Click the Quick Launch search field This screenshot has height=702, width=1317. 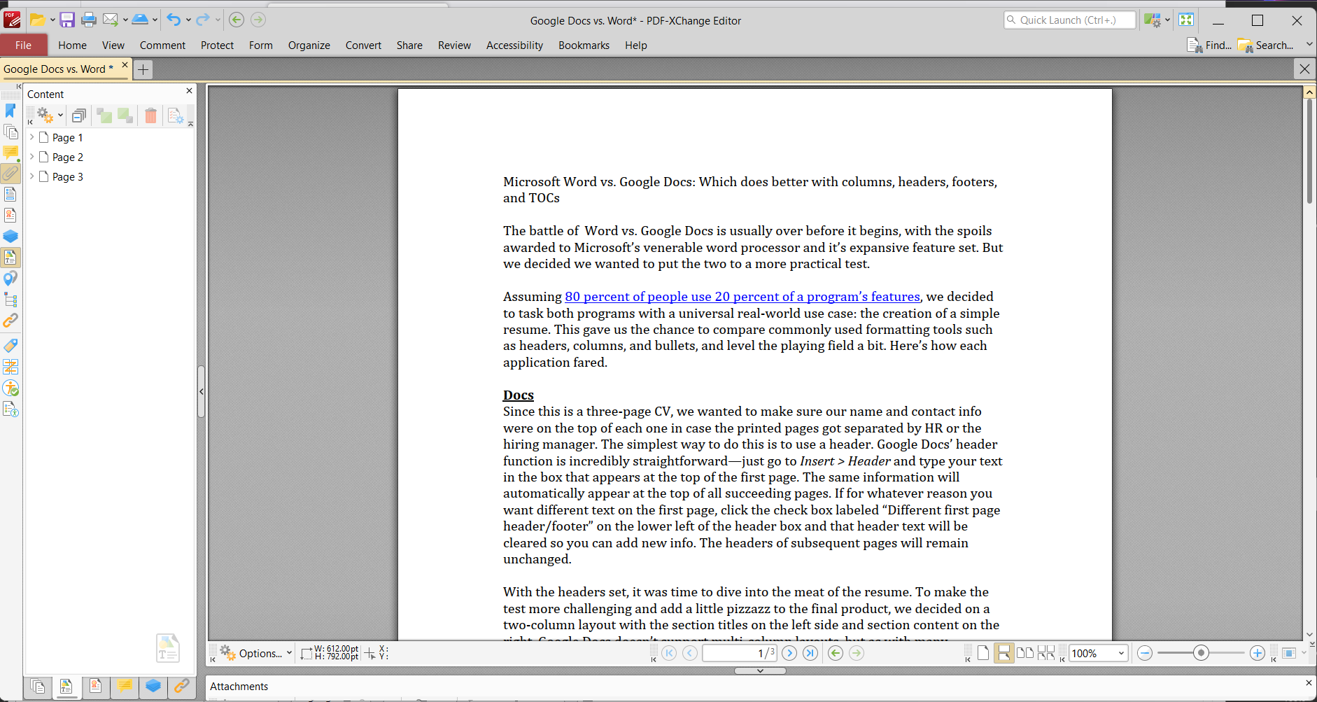1069,20
